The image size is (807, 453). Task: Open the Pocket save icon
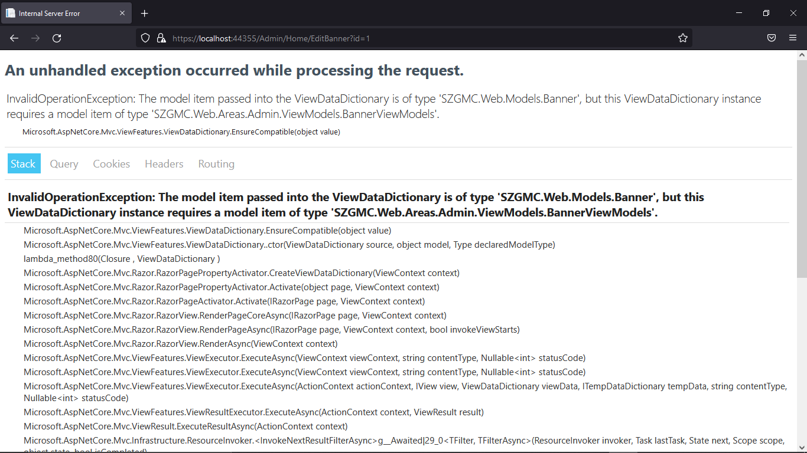click(x=772, y=38)
